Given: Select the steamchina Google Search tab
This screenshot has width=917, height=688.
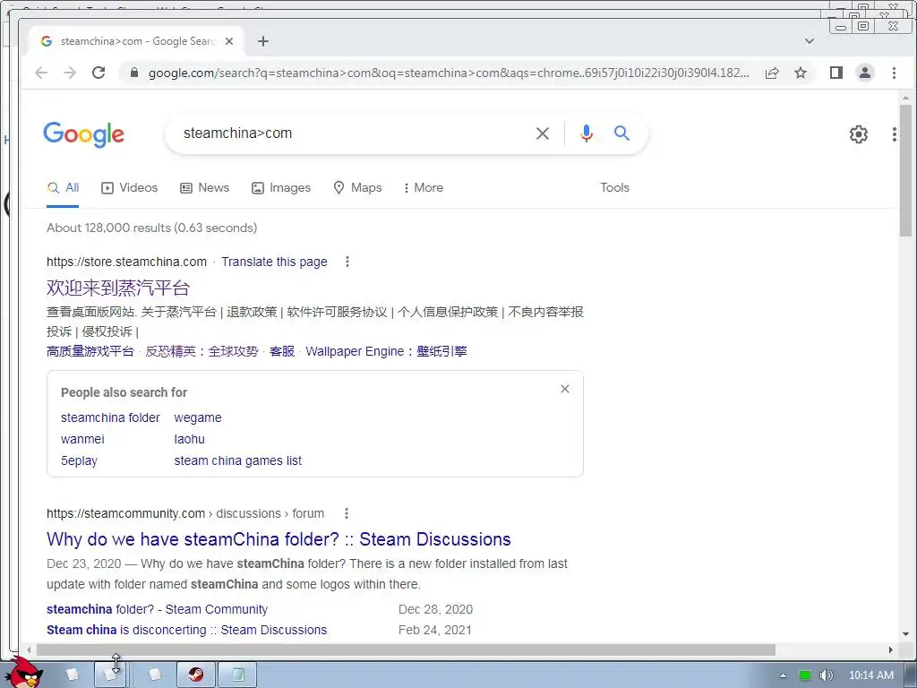Looking at the screenshot, I should (136, 41).
